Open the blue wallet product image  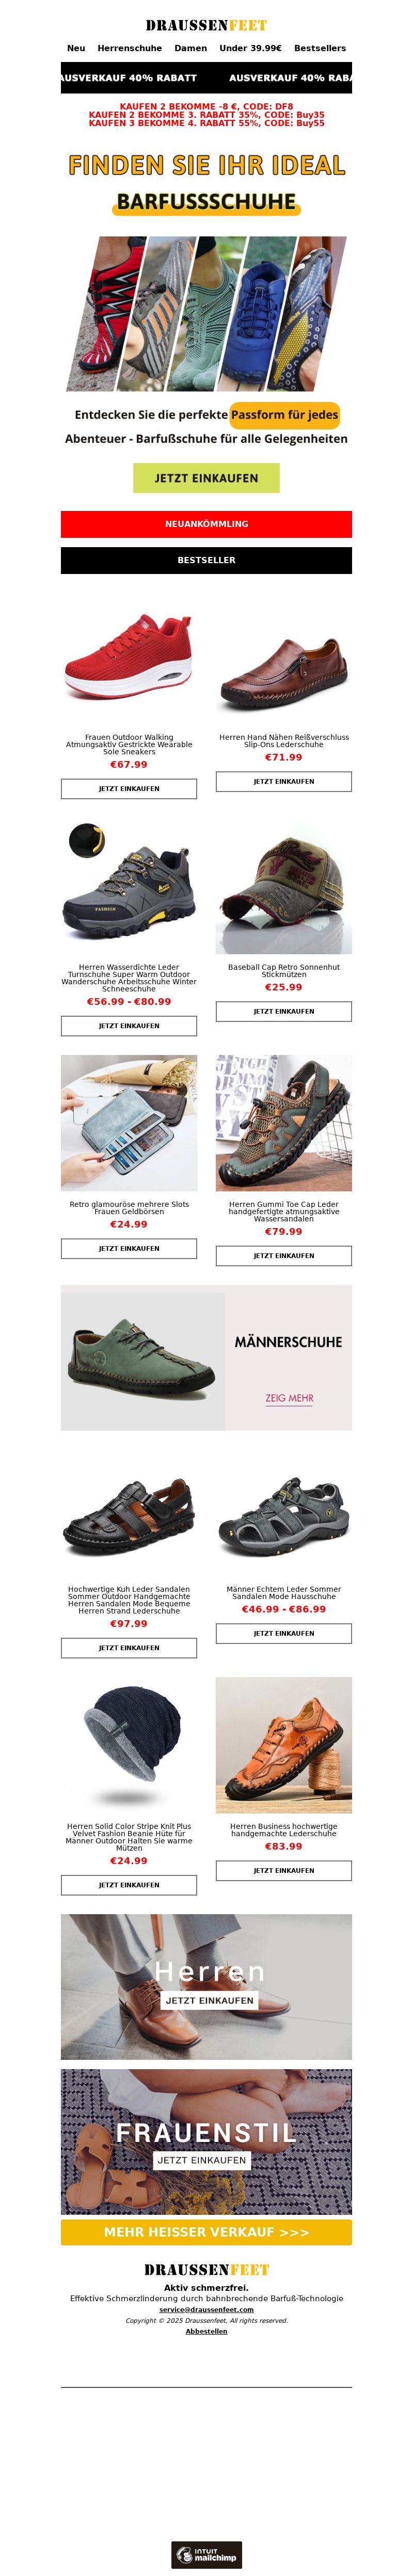(x=129, y=1123)
